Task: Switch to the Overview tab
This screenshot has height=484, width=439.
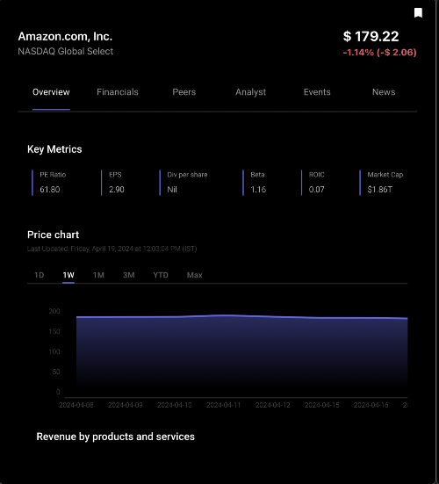Action: click(x=51, y=92)
